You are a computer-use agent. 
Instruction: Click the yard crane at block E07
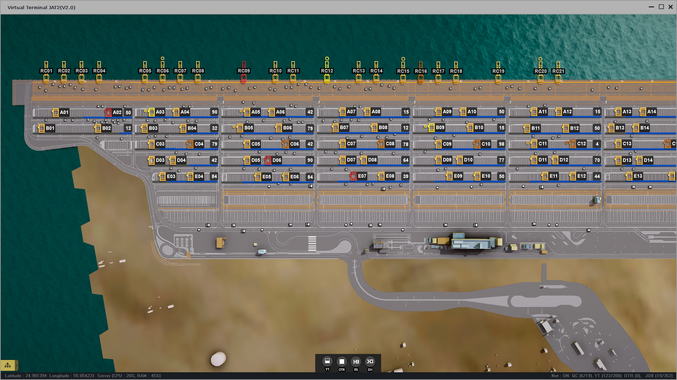coord(353,176)
